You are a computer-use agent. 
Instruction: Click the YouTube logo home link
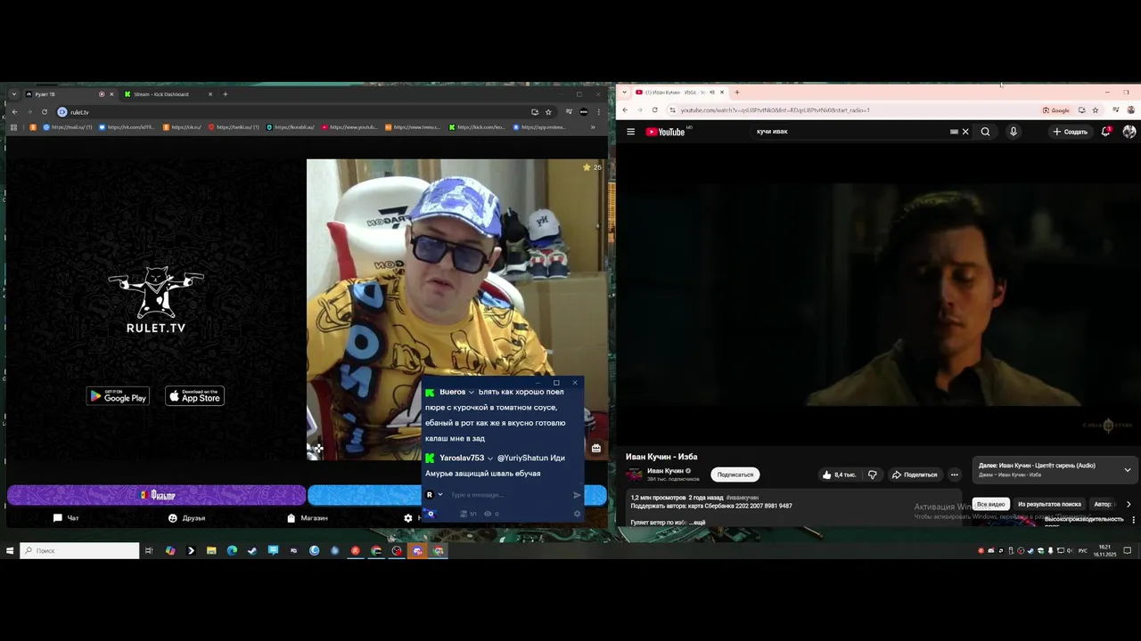pos(665,132)
